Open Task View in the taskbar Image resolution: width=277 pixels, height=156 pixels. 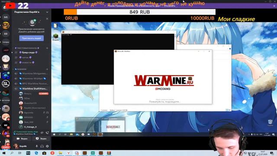click(x=20, y=153)
